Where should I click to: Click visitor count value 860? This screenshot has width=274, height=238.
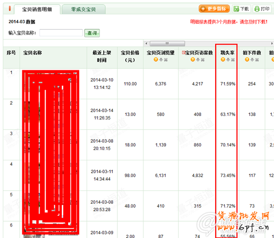(197, 145)
